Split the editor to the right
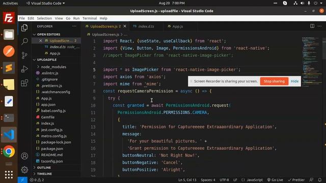 (x=312, y=26)
